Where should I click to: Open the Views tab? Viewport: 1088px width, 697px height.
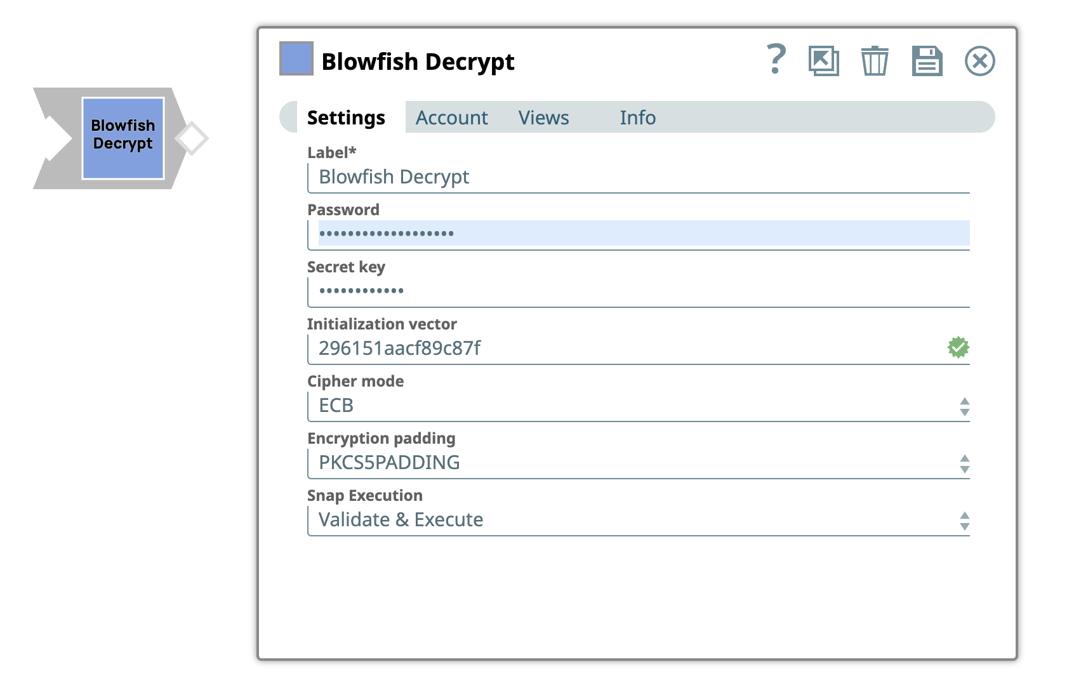tap(543, 117)
